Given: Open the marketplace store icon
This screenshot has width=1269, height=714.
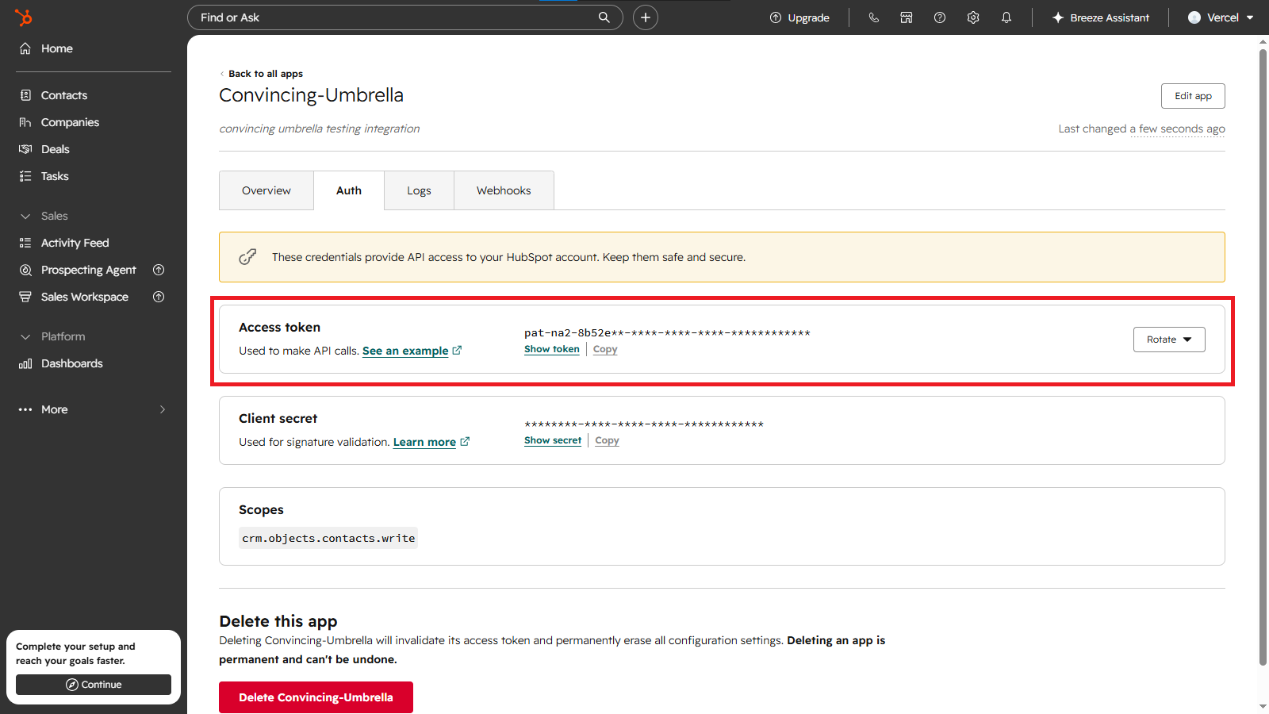Looking at the screenshot, I should (x=907, y=17).
